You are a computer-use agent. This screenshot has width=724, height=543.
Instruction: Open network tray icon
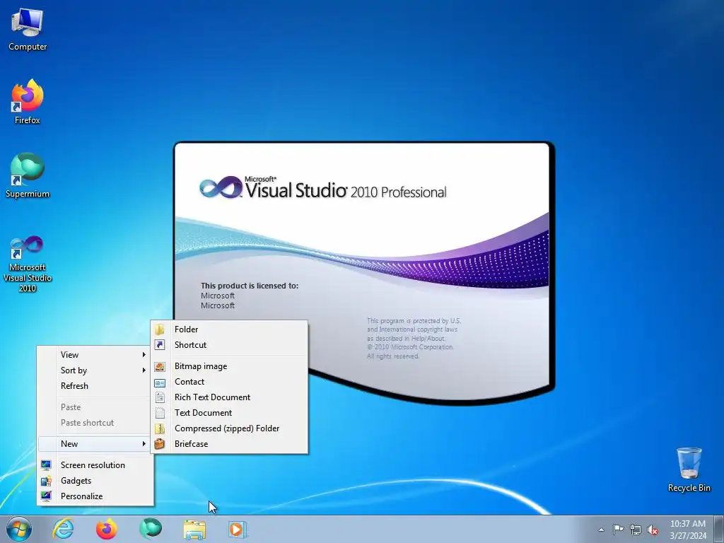pos(636,530)
